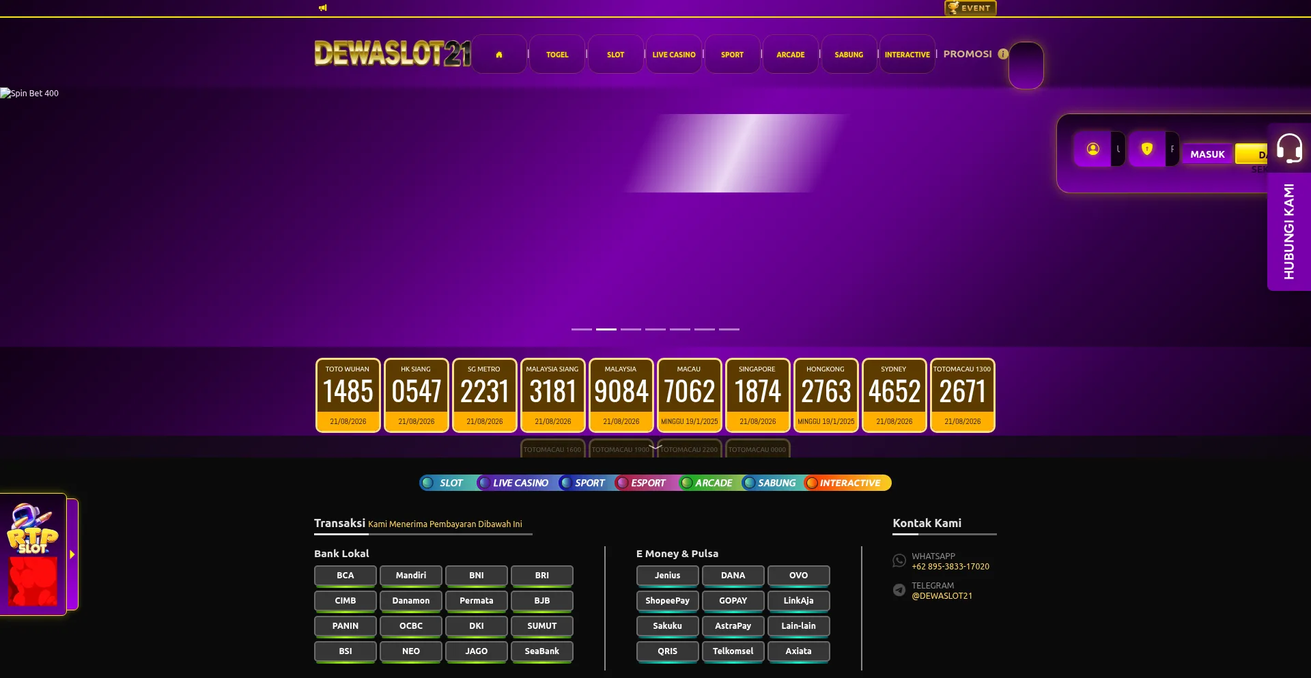
Task: Open the SPORT navigation menu
Action: [x=732, y=55]
